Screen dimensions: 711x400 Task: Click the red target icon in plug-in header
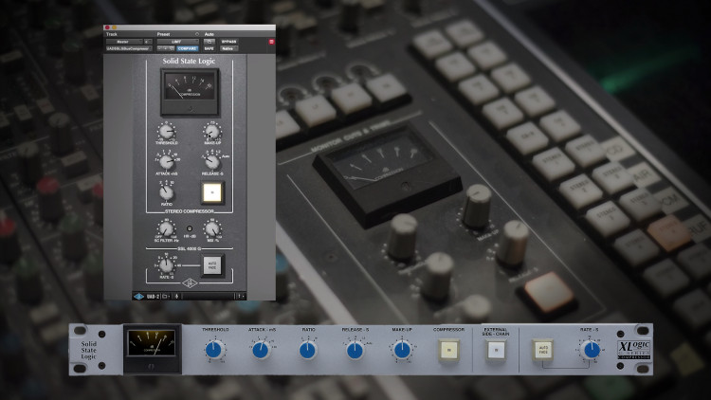click(x=272, y=42)
